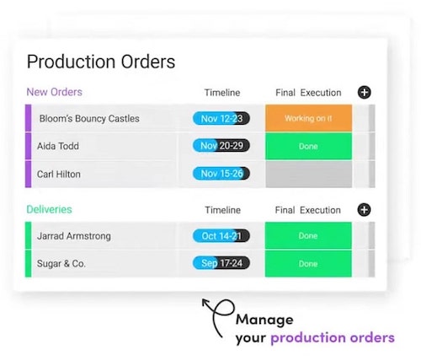Select Nov 20-29 timeline pill

click(221, 146)
